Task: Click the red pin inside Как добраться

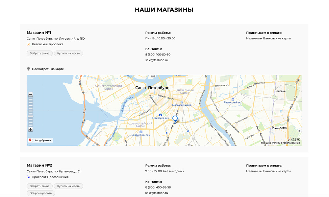Action: click(x=30, y=140)
